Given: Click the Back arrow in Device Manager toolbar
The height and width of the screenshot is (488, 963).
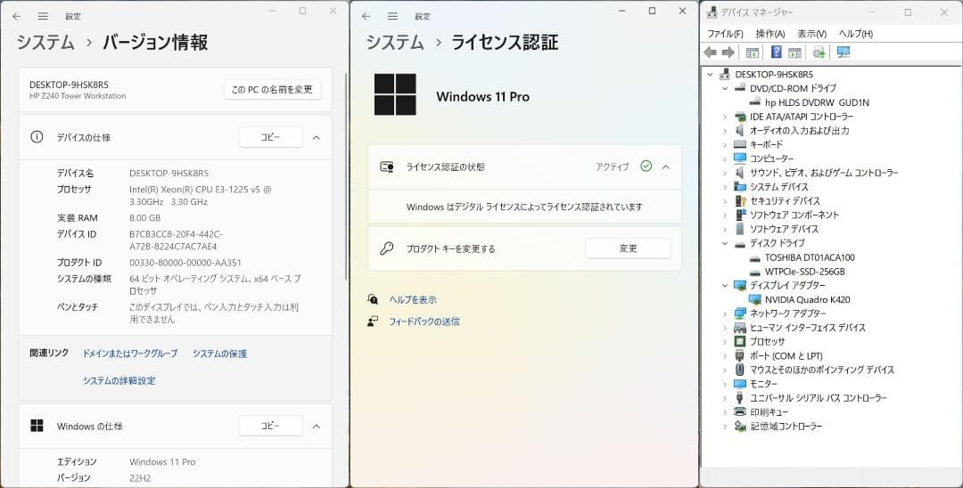Looking at the screenshot, I should [711, 53].
